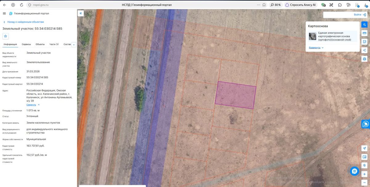The height and width of the screenshot is (187, 370).
Task: Open the map layers (Картооснова) tool
Action: (364, 24)
